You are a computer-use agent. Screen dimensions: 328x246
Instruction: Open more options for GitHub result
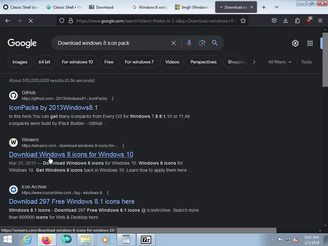113,99
